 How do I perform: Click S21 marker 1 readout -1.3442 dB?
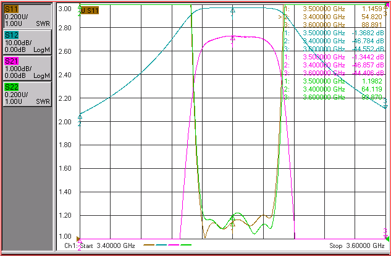[x=368, y=57]
